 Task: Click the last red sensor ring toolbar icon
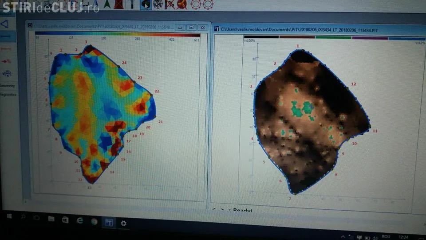[208, 4]
